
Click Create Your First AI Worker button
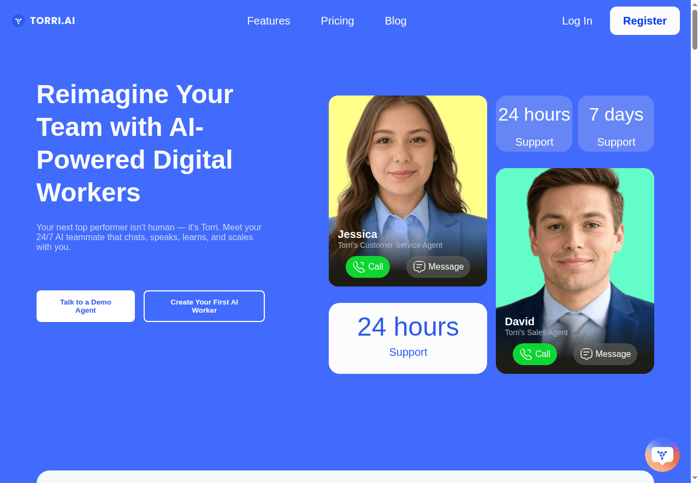coord(204,306)
